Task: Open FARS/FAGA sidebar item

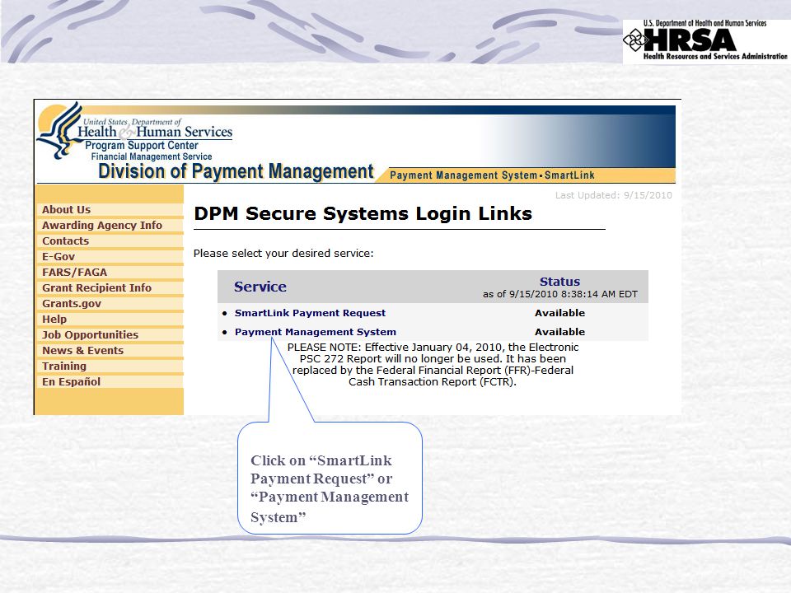Action: 75,273
